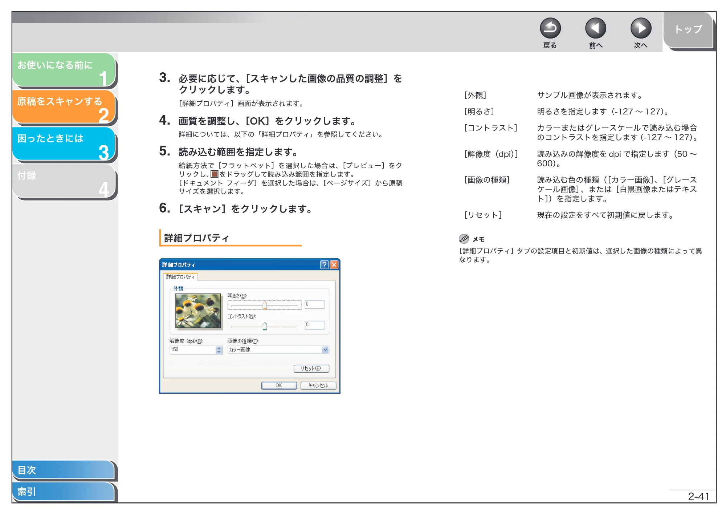Click the help question-mark icon in dialog title
The image size is (726, 514).
pyautogui.click(x=324, y=264)
